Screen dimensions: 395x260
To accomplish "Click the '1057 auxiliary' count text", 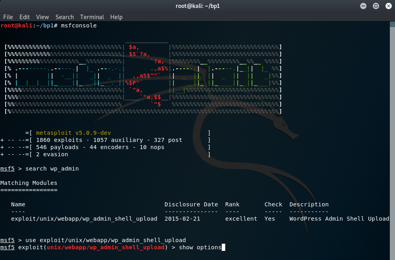I will point(118,140).
